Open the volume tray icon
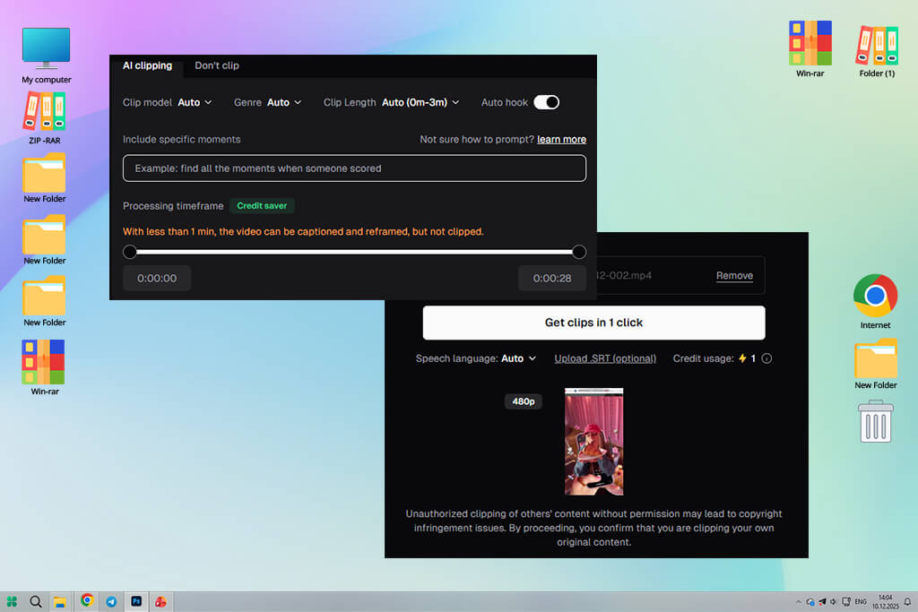 (833, 601)
